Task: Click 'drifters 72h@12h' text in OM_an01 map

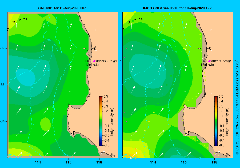Action: [109, 61]
